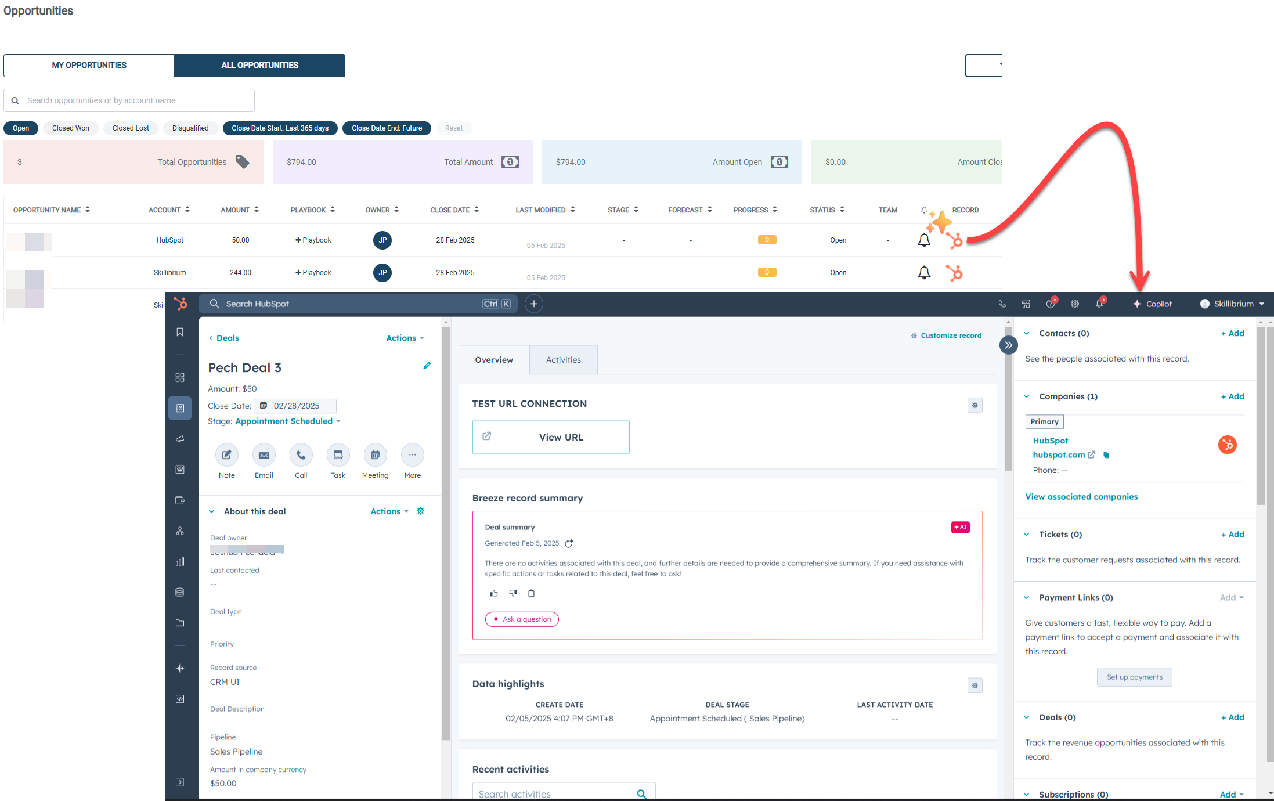Image resolution: width=1274 pixels, height=801 pixels.
Task: Switch to the Activities tab
Action: [563, 360]
